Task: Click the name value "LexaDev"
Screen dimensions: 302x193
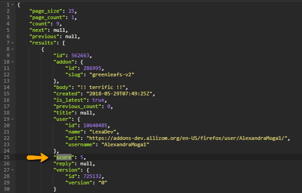Action: click(103, 132)
